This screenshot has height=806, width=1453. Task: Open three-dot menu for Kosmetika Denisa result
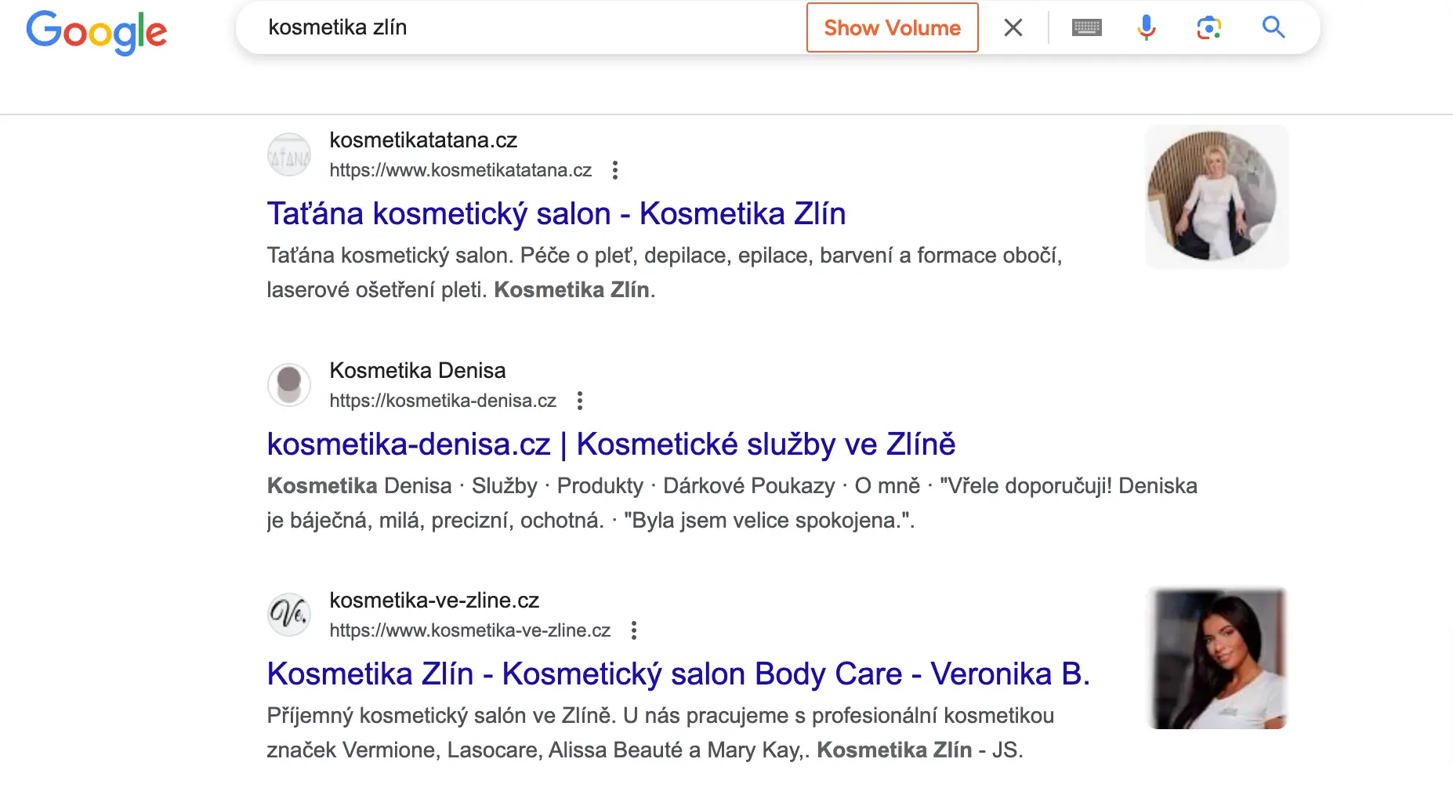click(x=580, y=401)
